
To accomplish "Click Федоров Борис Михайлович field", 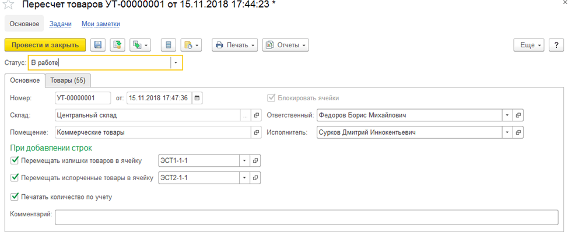I will (x=409, y=115).
